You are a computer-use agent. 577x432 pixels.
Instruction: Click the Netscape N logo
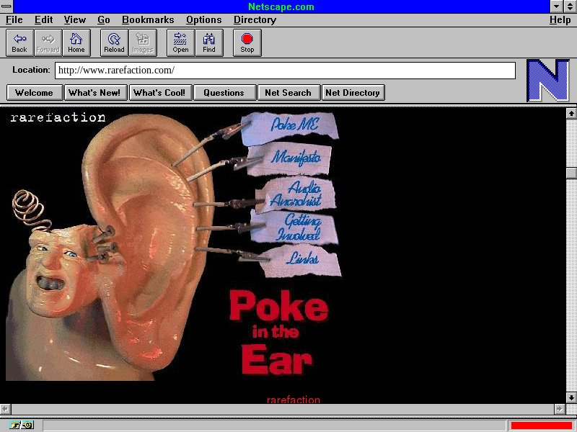547,81
